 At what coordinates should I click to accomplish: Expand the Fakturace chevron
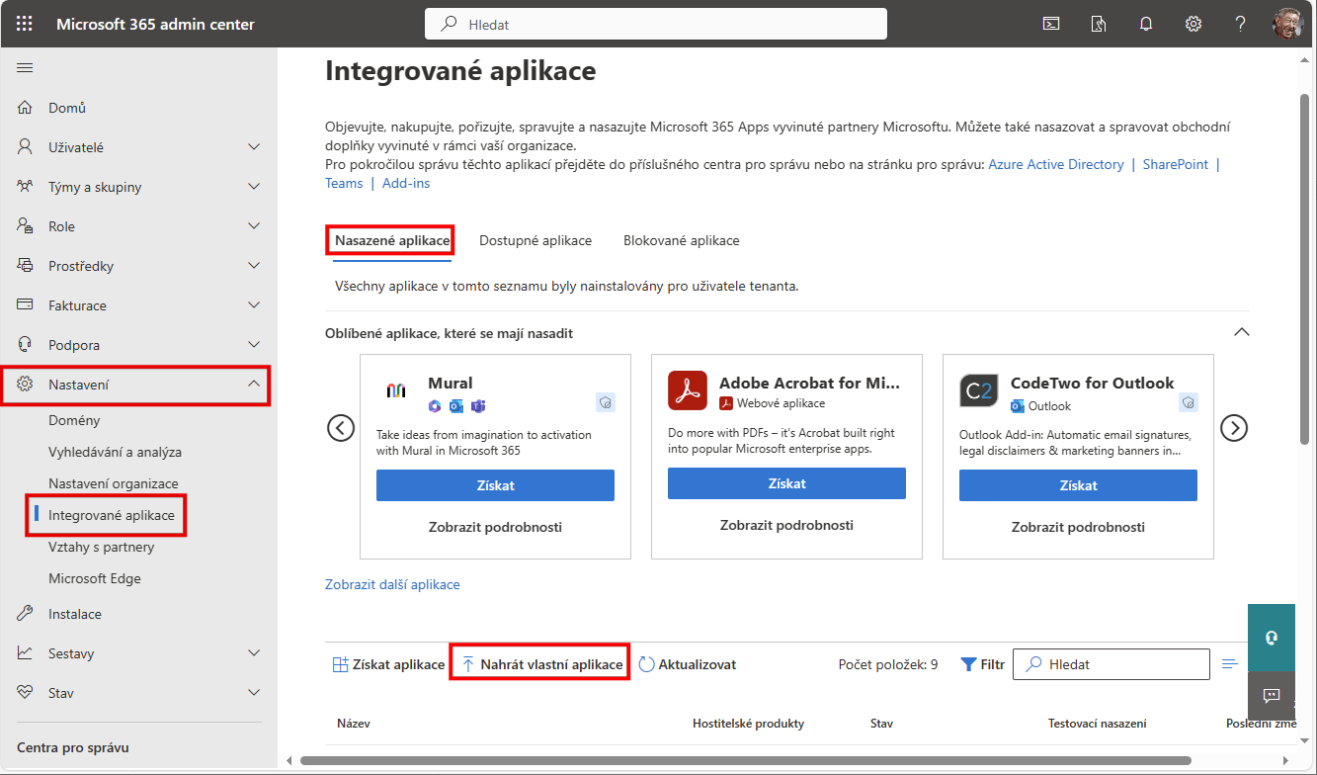click(x=254, y=305)
